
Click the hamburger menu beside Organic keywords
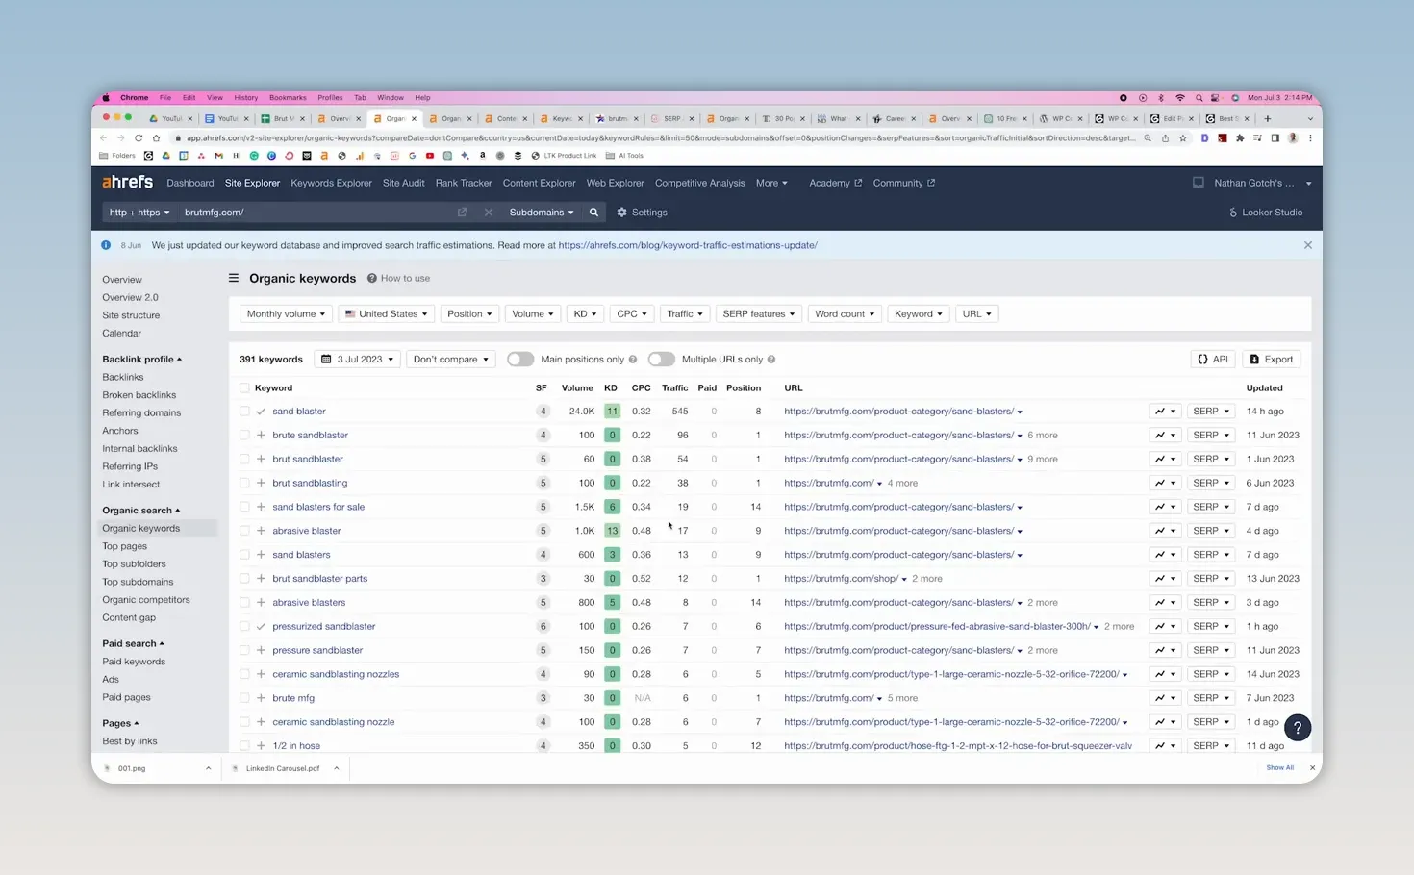tap(234, 278)
